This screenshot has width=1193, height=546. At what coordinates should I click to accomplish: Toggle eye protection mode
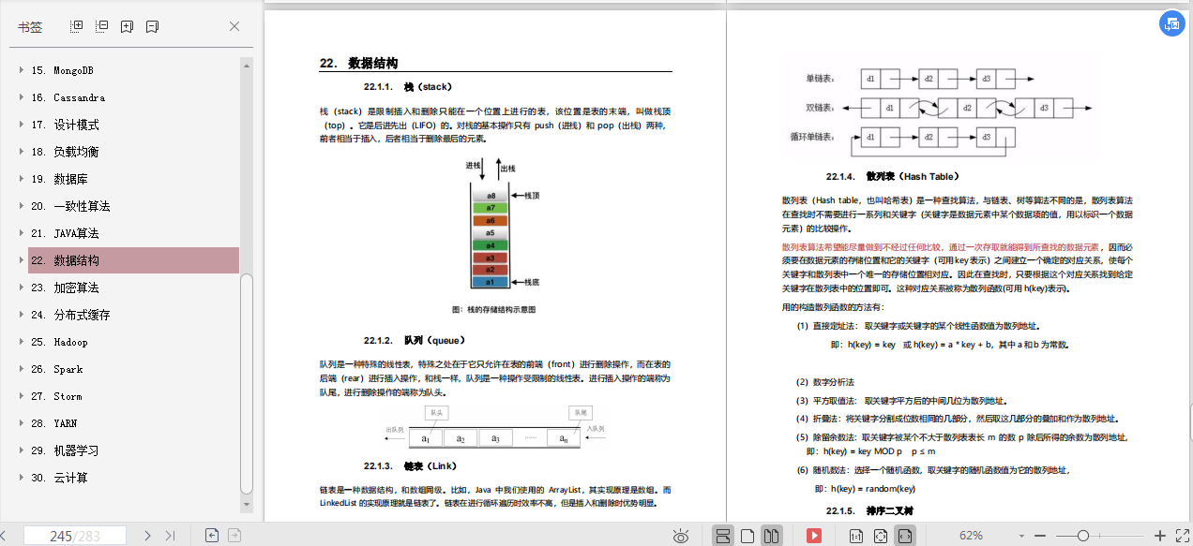(x=682, y=536)
